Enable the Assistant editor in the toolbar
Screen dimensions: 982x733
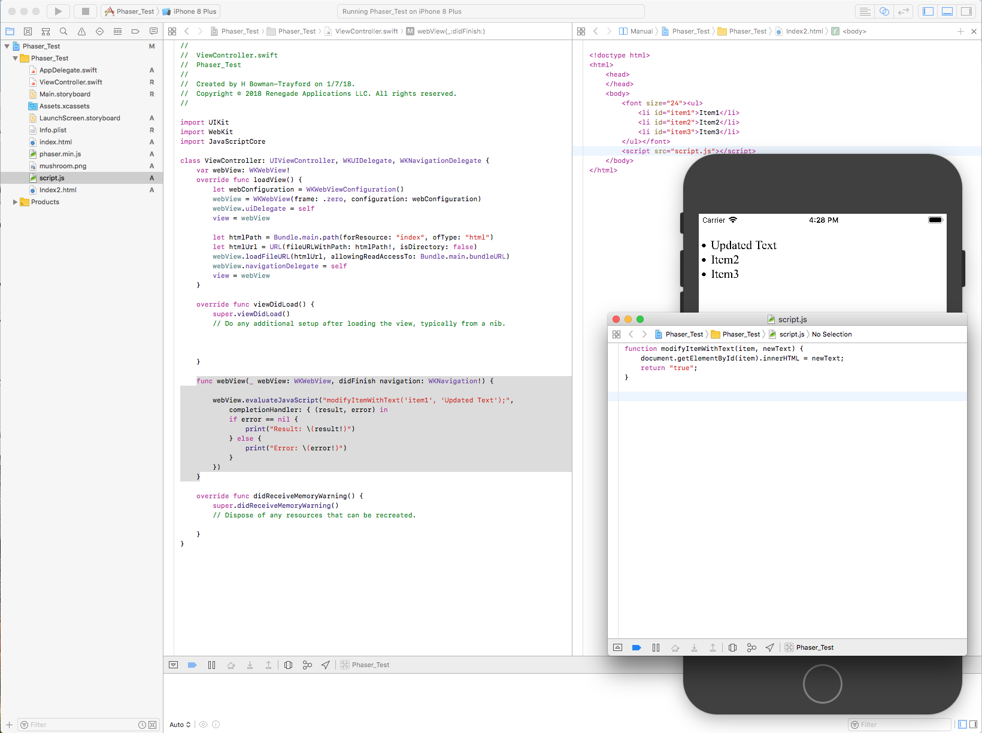[884, 11]
